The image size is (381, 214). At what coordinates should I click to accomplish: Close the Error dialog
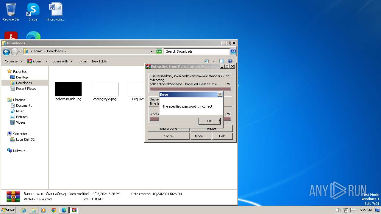(220, 95)
